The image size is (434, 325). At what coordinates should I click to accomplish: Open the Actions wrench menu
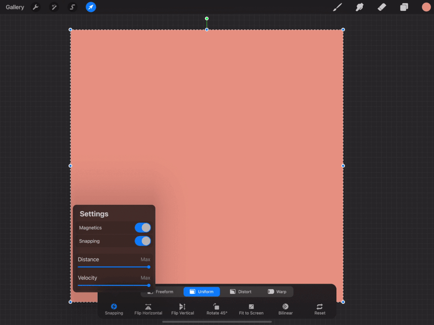36,7
